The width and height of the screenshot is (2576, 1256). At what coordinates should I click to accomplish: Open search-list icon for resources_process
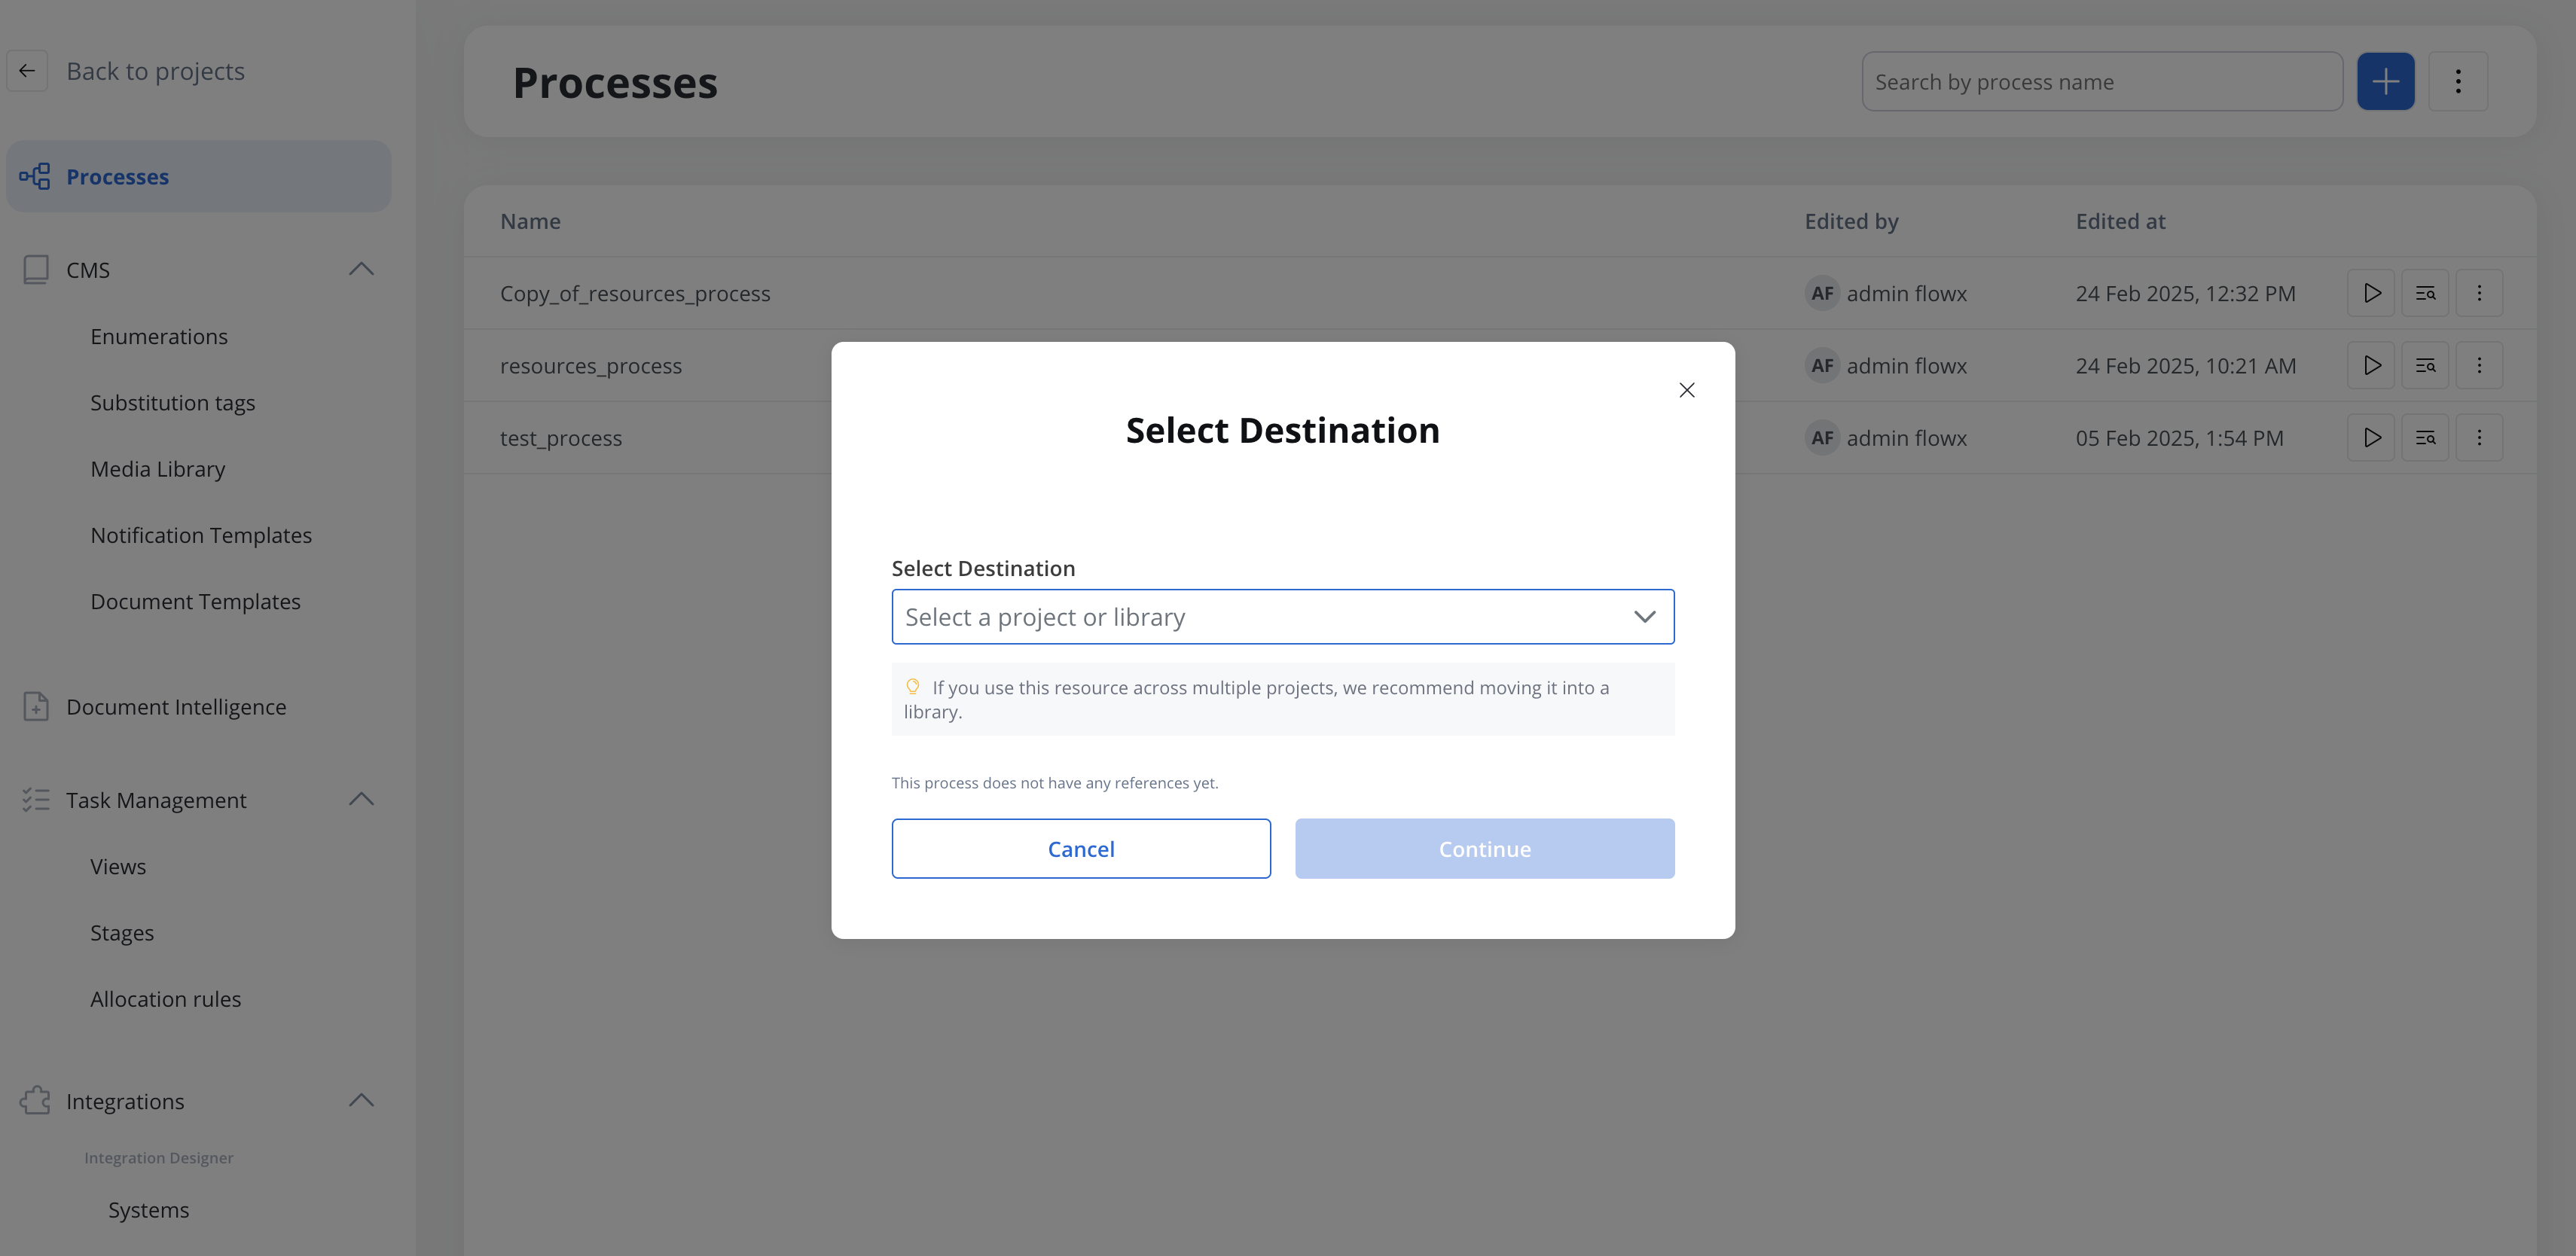(x=2425, y=365)
